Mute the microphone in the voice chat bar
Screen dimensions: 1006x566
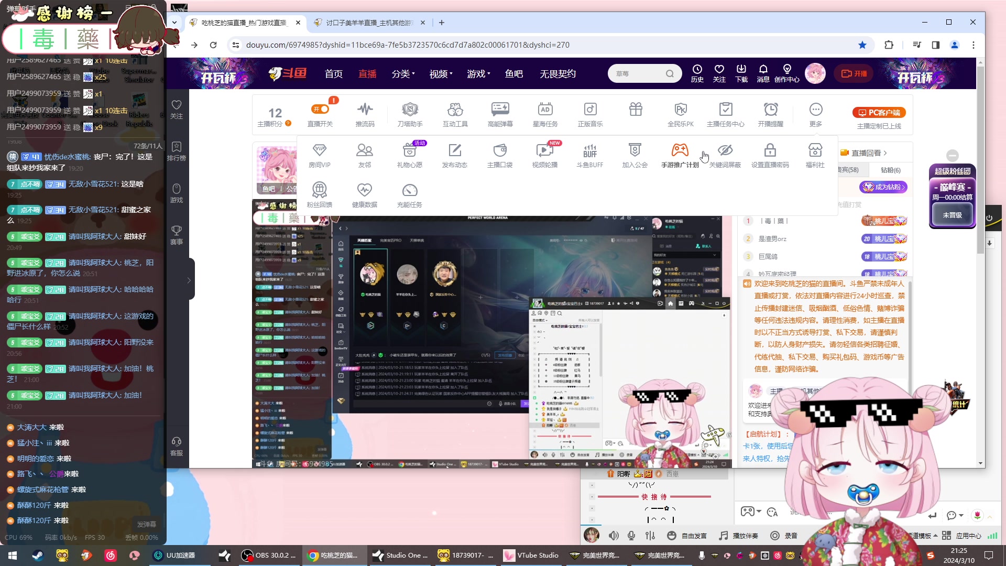pyautogui.click(x=631, y=536)
